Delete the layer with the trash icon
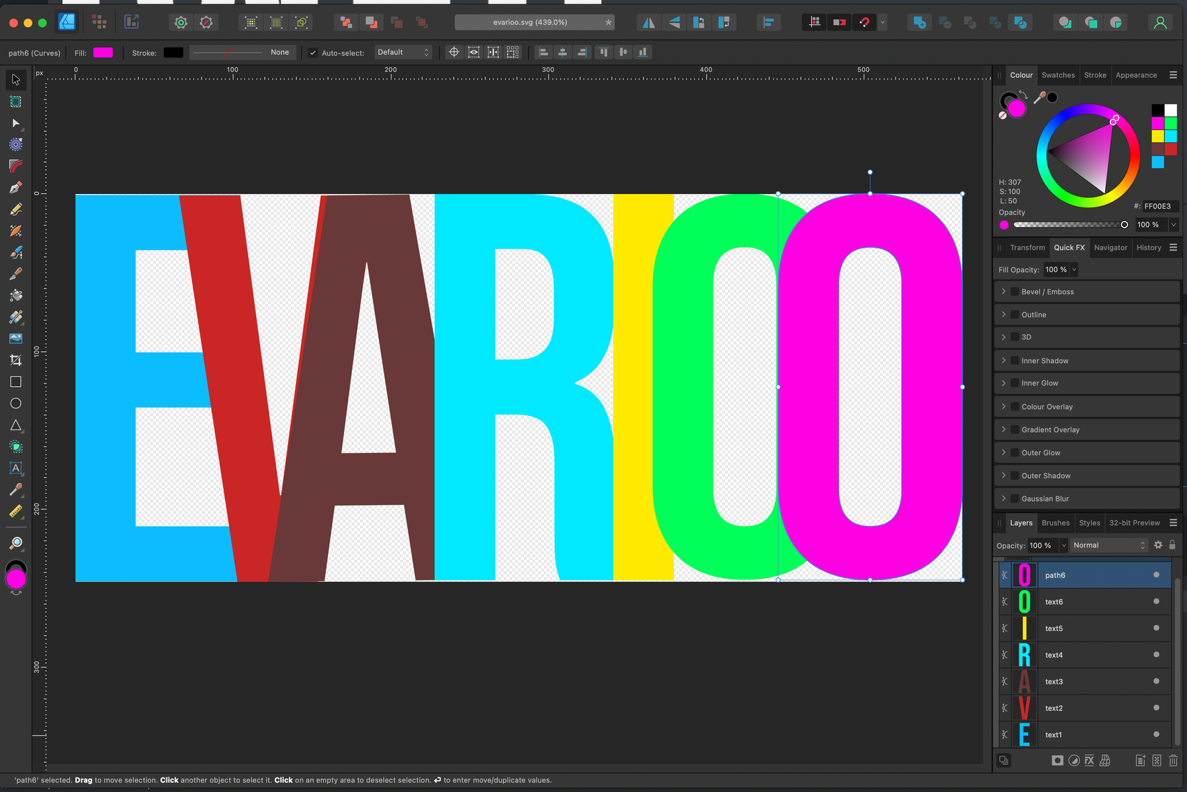The width and height of the screenshot is (1187, 792). [1173, 760]
